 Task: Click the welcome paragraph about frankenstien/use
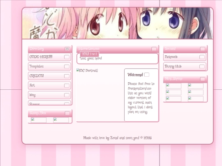coord(141,98)
